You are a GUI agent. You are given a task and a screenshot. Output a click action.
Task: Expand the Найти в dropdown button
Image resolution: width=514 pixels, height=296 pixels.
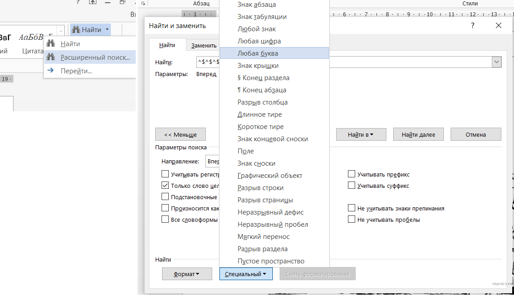coord(361,134)
